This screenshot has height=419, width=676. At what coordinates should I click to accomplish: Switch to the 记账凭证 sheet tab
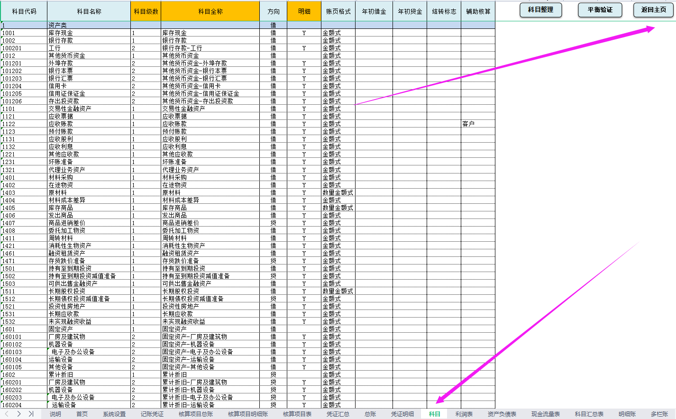[x=152, y=414]
